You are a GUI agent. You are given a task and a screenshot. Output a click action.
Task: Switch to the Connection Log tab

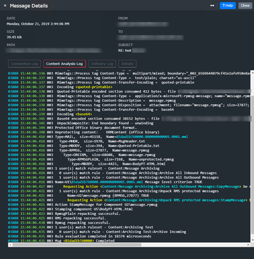[x=25, y=63]
